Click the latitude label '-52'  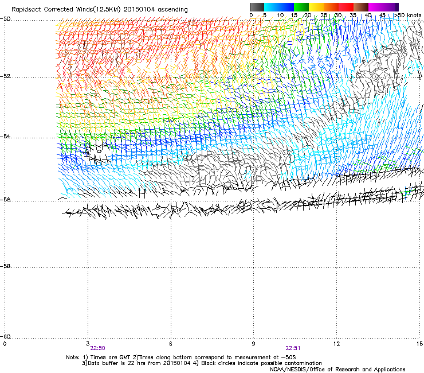[5, 76]
